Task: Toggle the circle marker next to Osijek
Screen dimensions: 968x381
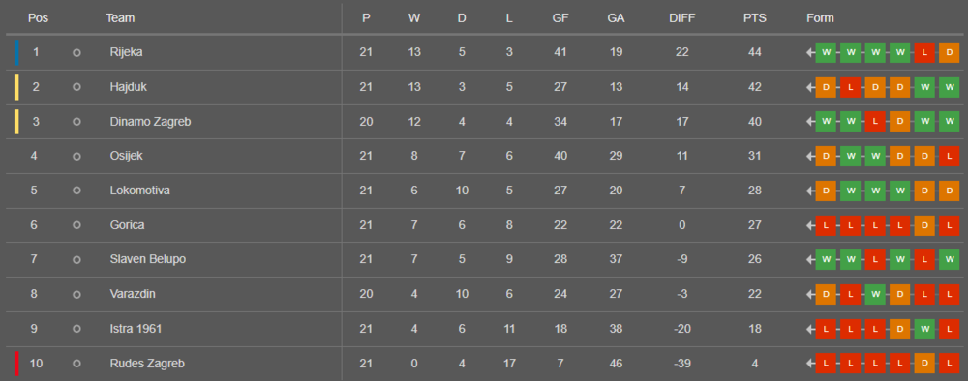Action: [76, 157]
